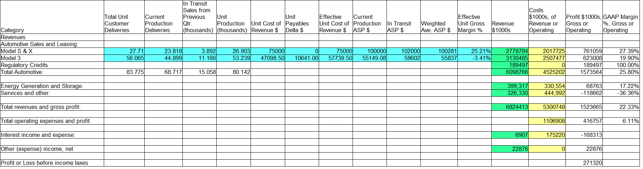Select Model S & X deliveries 27.71
This screenshot has width=643, height=169.
124,51
